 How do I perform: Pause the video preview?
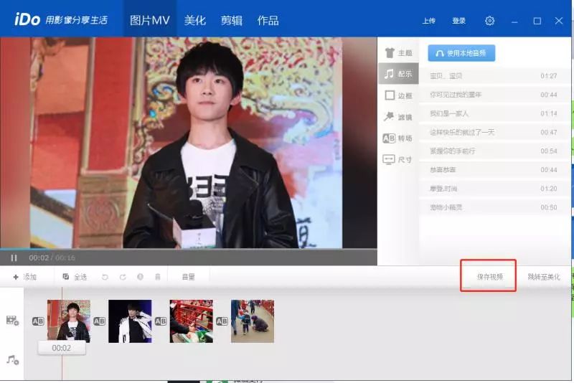tap(14, 257)
